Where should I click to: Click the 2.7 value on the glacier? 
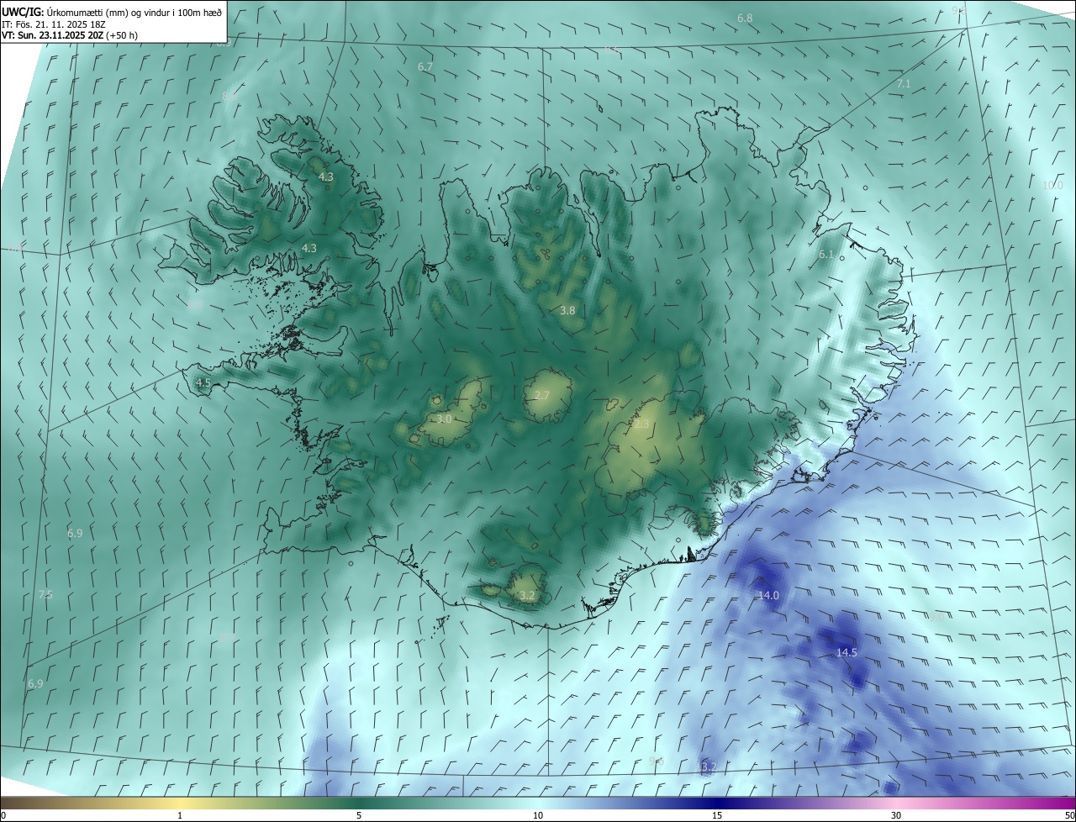pyautogui.click(x=542, y=396)
